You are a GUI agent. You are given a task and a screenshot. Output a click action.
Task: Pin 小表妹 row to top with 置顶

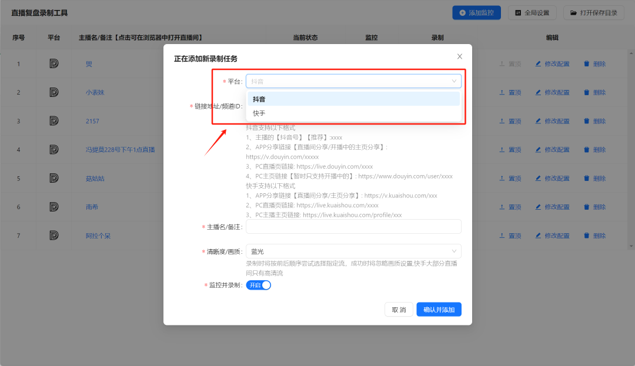510,93
